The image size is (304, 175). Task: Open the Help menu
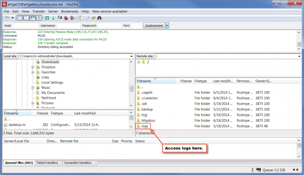click(85, 11)
